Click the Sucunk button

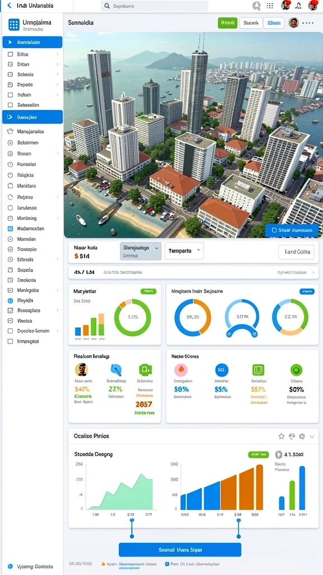[251, 22]
